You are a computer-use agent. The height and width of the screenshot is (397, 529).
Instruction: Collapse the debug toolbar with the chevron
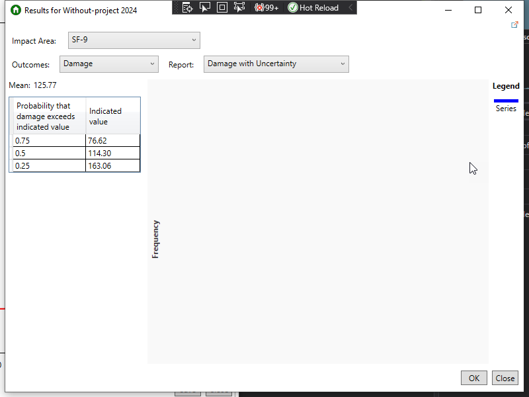coord(350,8)
